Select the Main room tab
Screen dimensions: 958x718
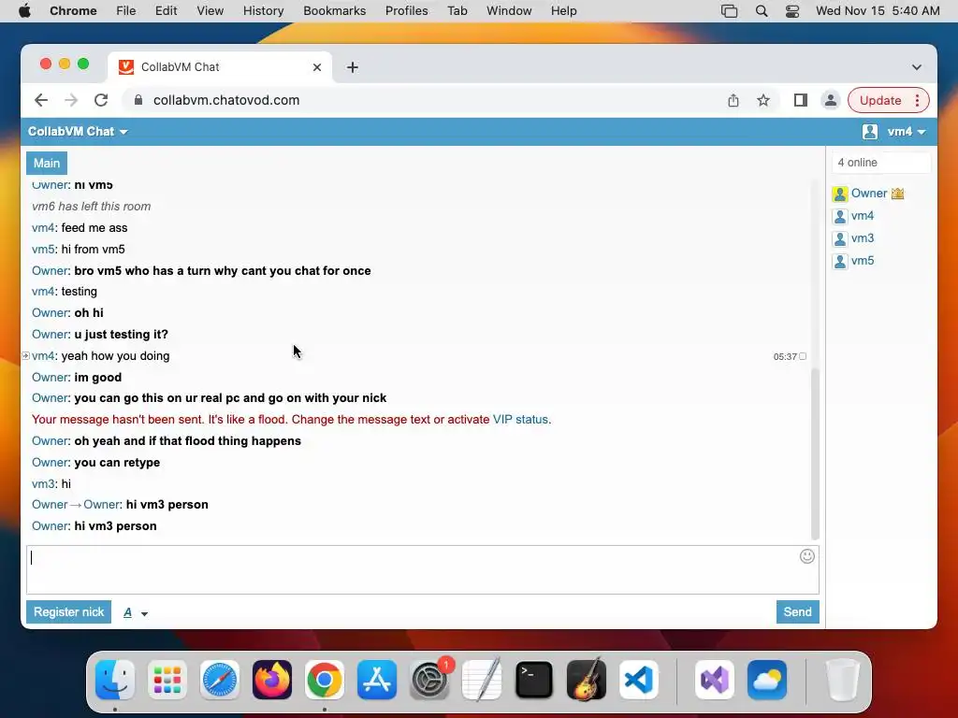[47, 163]
